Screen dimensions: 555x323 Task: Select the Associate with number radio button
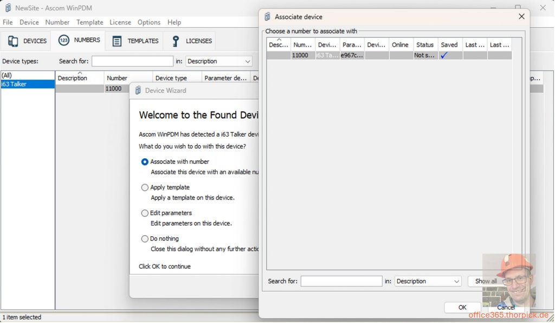145,161
